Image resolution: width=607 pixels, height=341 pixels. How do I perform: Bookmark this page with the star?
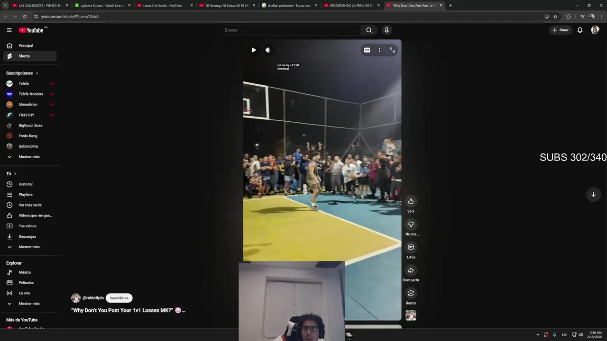coord(555,17)
